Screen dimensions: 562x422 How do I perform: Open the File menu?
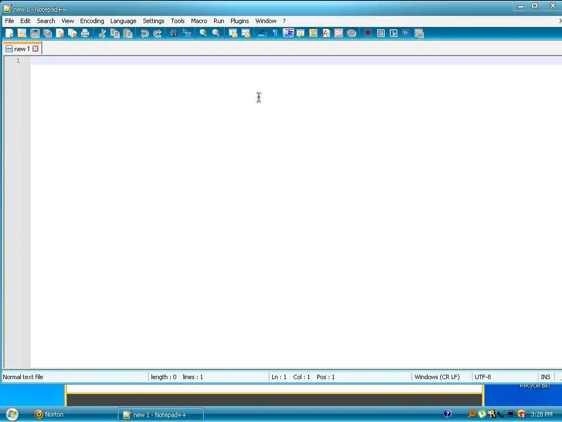click(x=9, y=21)
